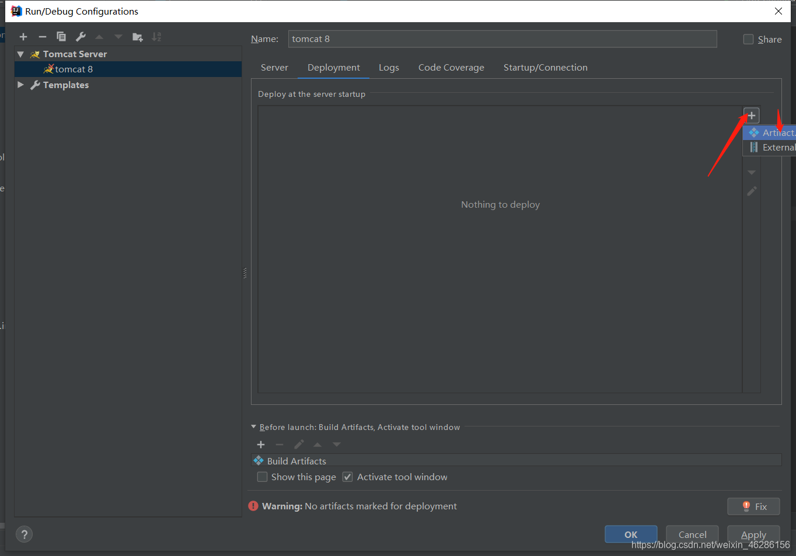Add deployment item with plus button
796x556 pixels.
point(752,116)
